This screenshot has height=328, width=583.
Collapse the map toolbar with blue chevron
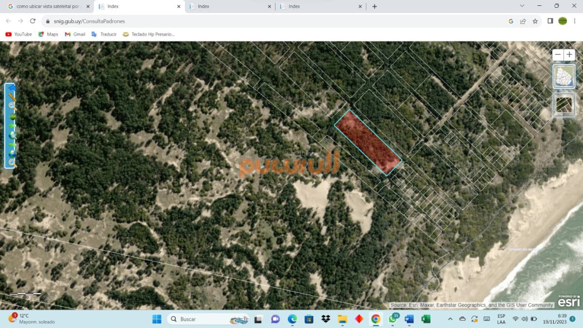(12, 88)
